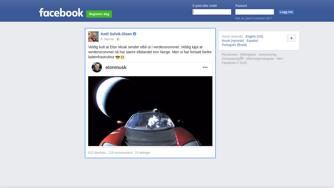
Task: Click the verified badge next to Ketil Solvik-Olsen
Action: [x=134, y=34]
